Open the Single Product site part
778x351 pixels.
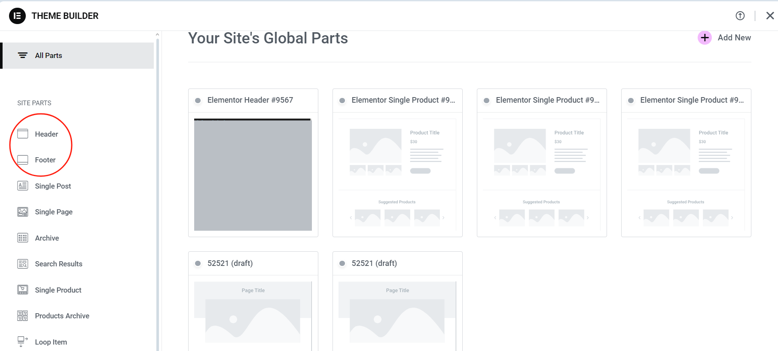[x=58, y=290]
